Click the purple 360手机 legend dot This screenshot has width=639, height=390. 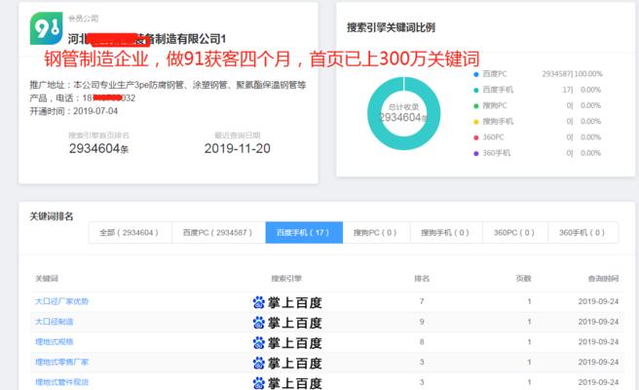point(475,153)
